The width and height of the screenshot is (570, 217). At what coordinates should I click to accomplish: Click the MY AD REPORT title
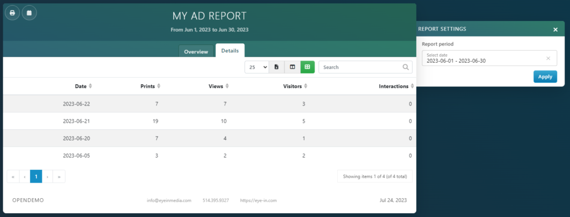click(x=209, y=16)
